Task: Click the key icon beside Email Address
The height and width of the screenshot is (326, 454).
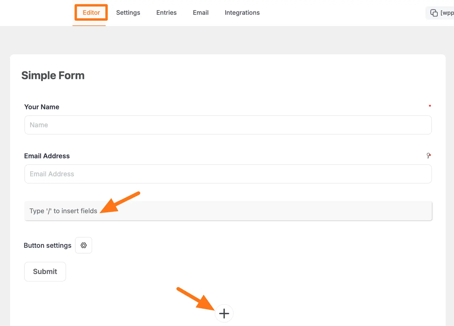Action: (428, 155)
